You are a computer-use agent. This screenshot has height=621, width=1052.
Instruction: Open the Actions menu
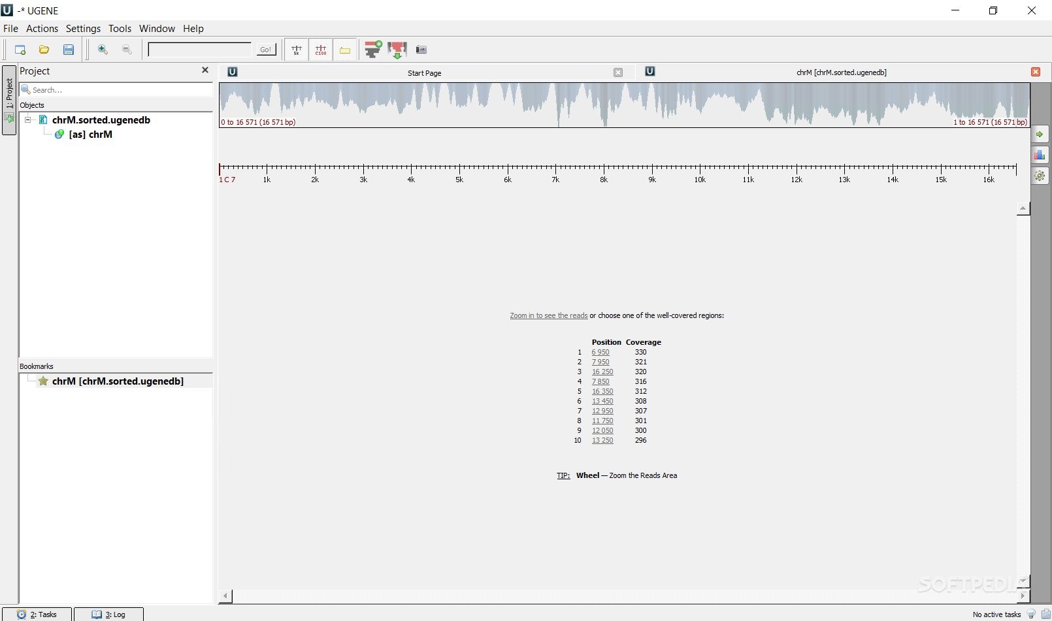(x=42, y=28)
